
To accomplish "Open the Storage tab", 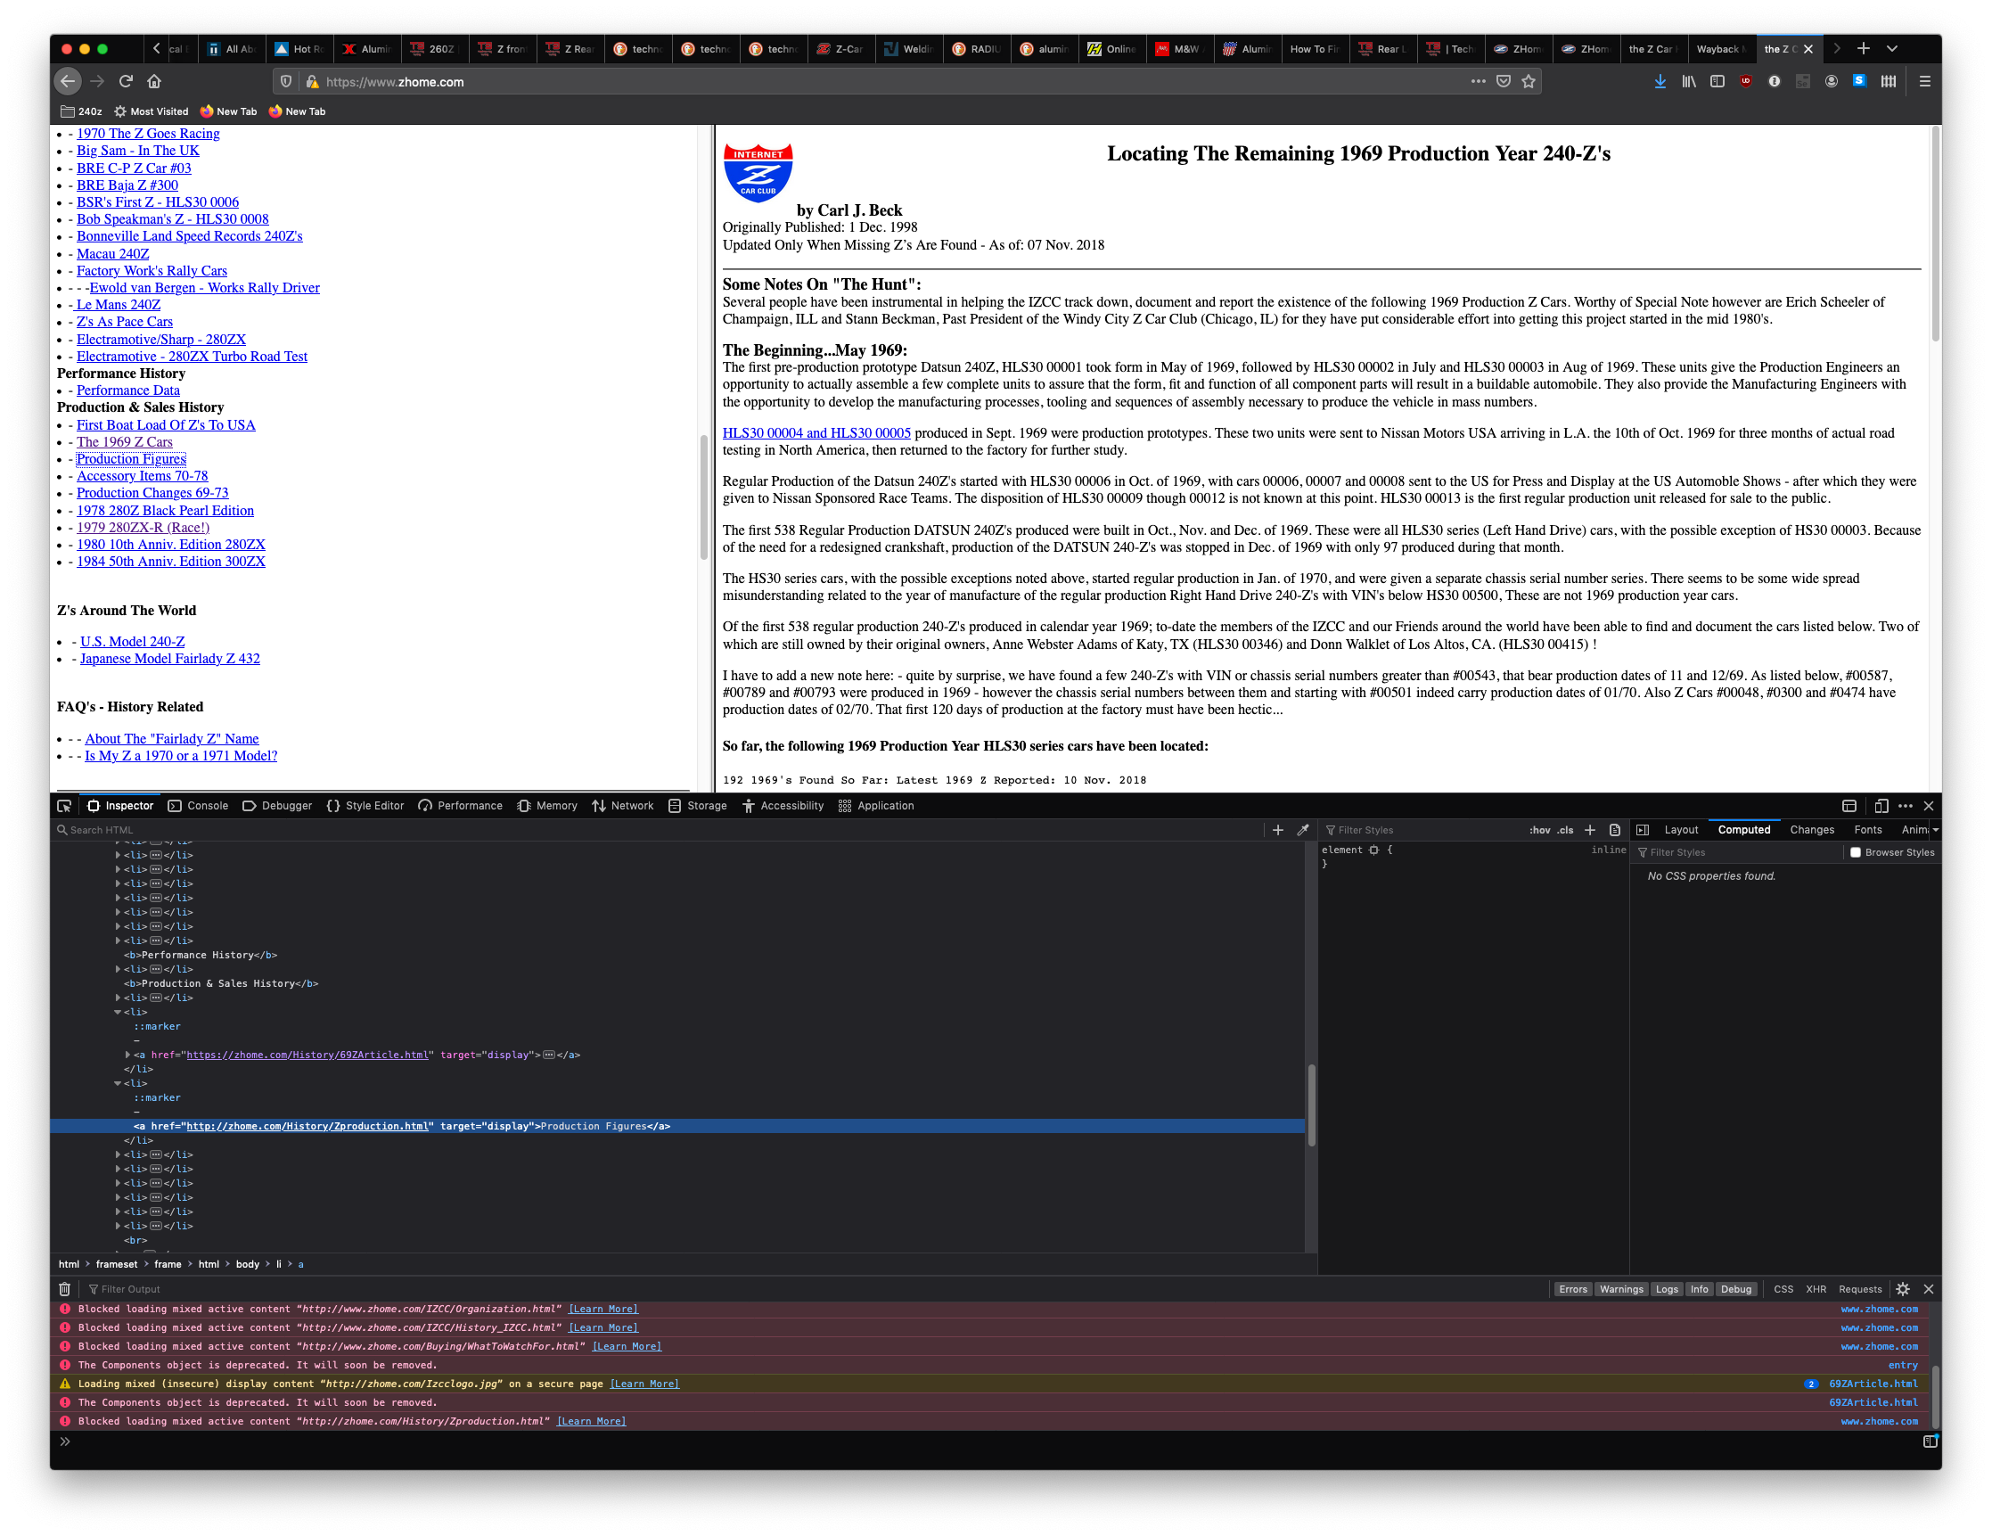I will point(698,805).
